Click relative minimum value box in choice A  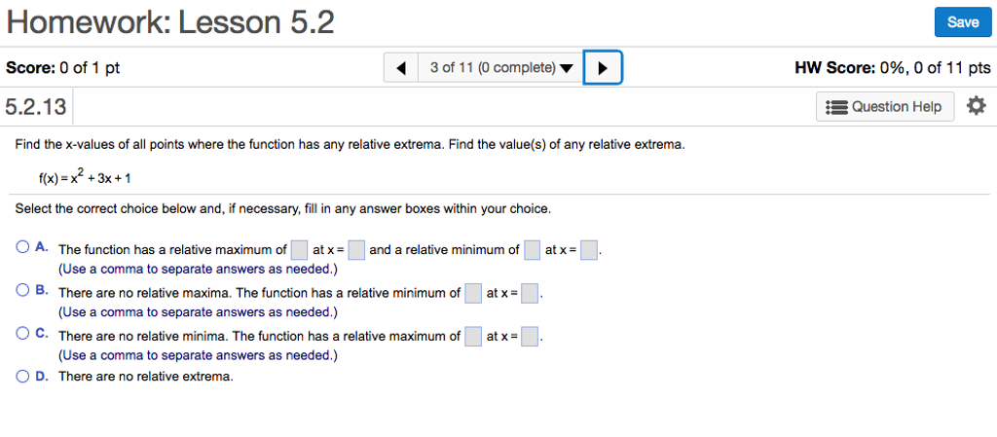tap(532, 250)
